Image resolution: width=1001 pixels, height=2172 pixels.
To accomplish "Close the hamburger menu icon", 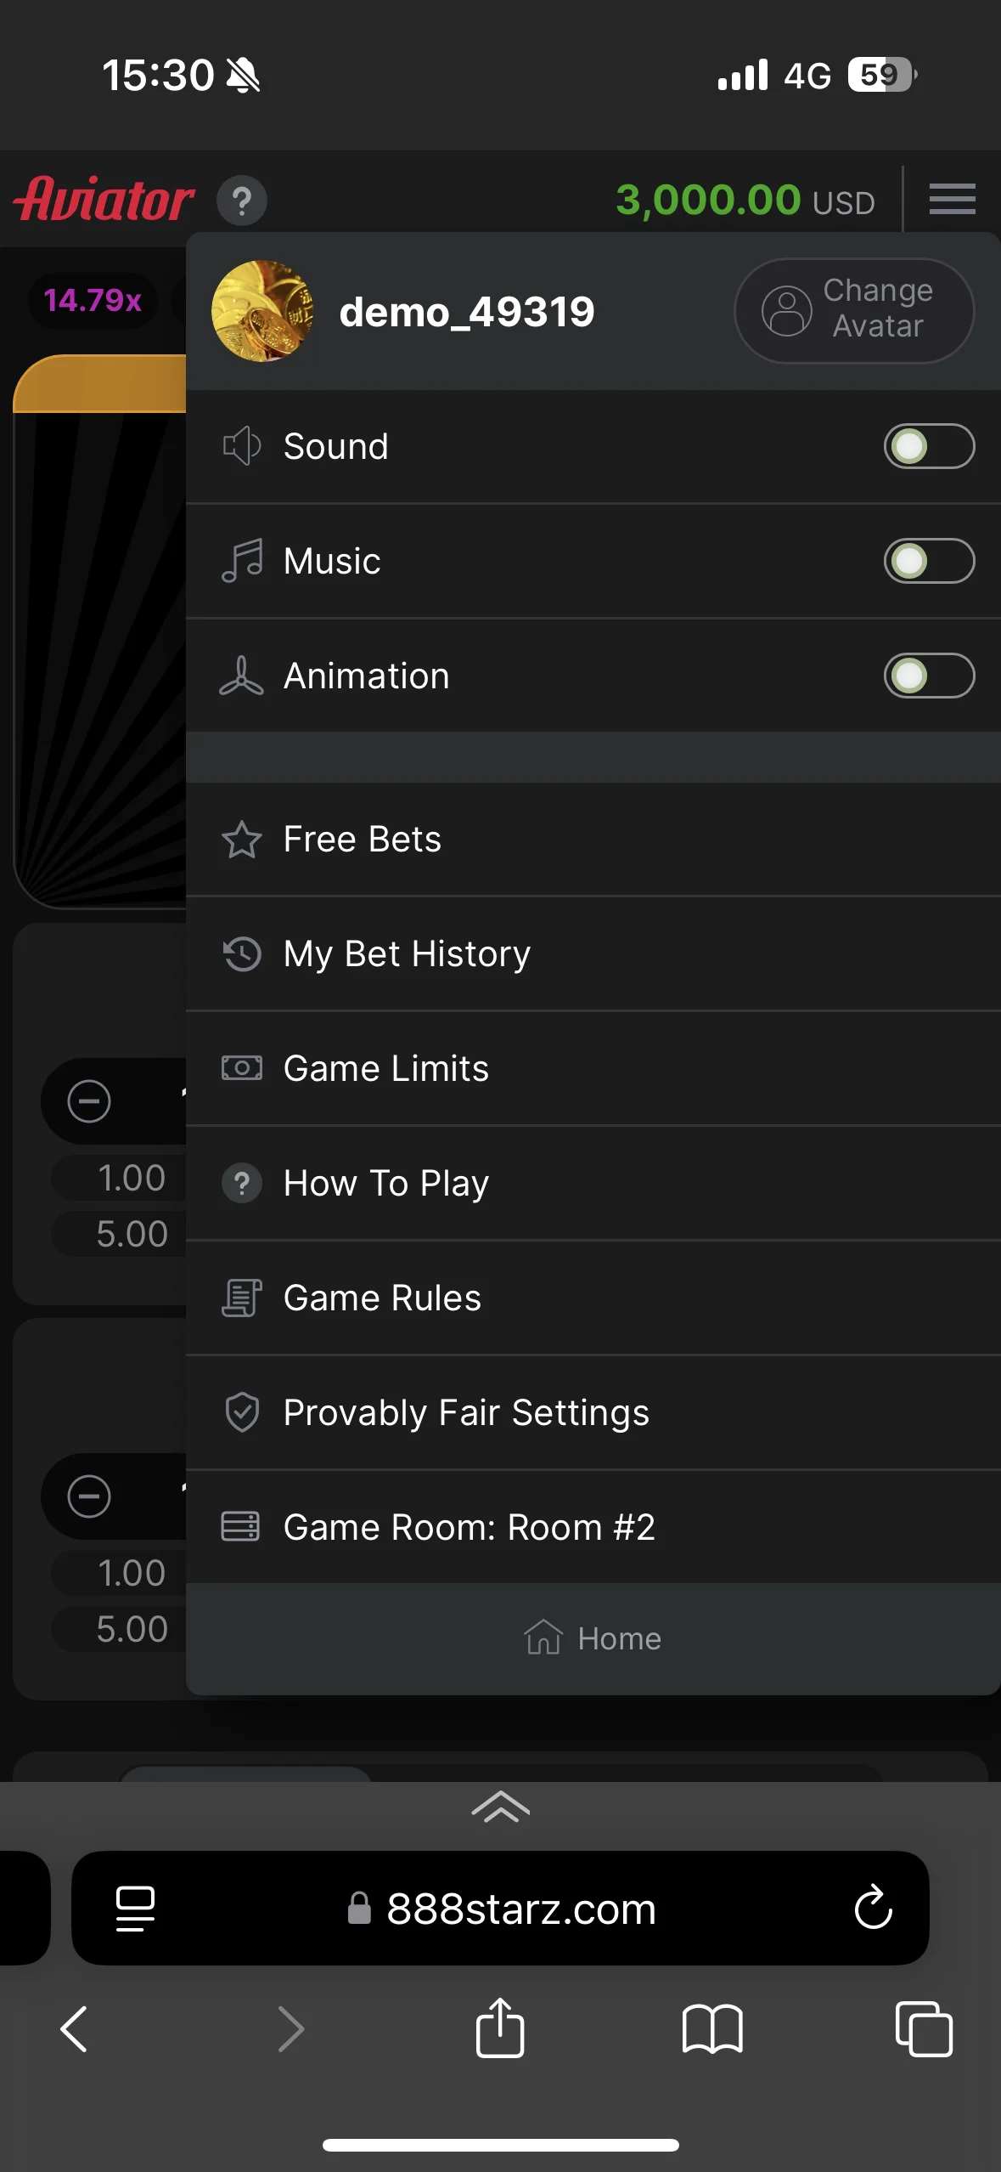I will [x=952, y=199].
